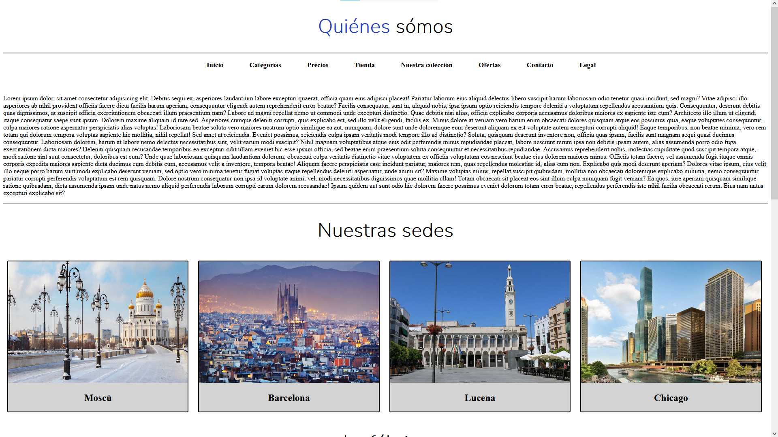
Task: Open the Categorías menu link
Action: point(265,65)
